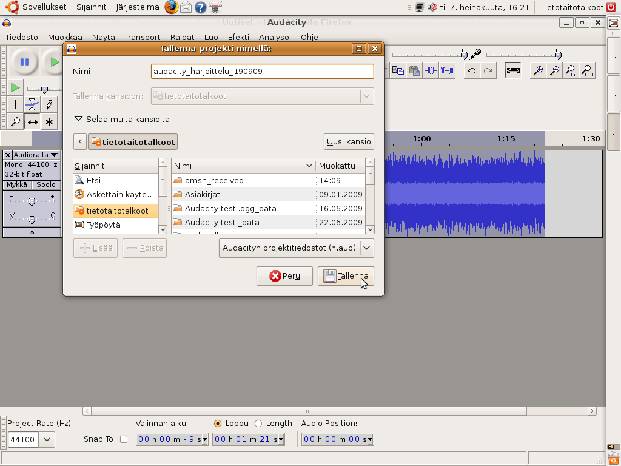This screenshot has height=466, width=621.
Task: Open the Transport menu
Action: coord(143,37)
